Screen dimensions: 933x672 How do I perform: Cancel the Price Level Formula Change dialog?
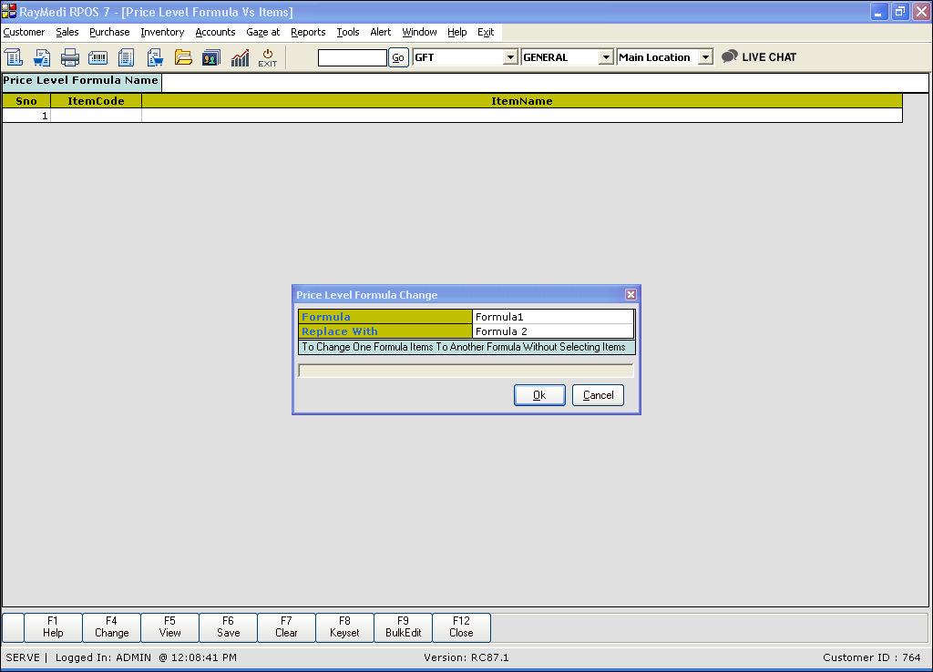coord(598,395)
